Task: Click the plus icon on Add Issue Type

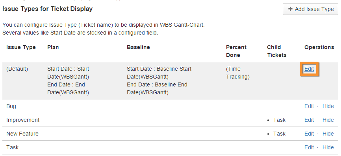Action: click(x=290, y=9)
